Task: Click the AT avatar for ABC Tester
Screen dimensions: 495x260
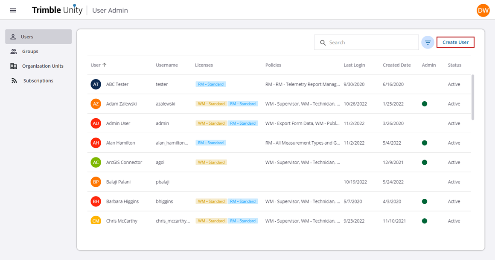Action: 96,84
